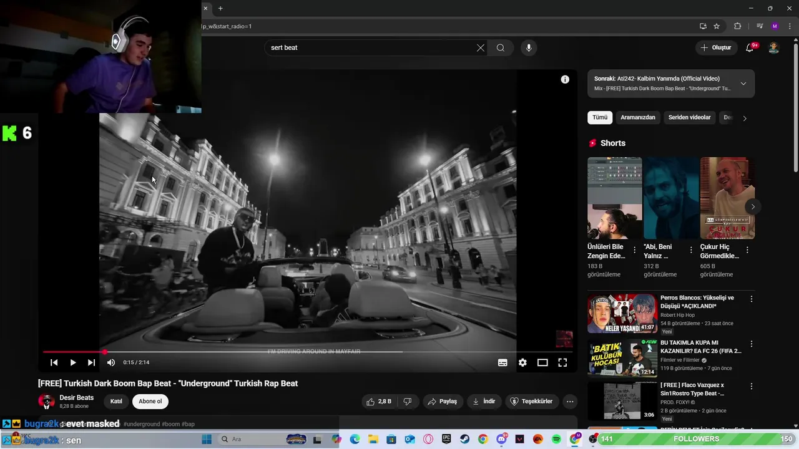Open Epic Games Launcher from taskbar
The width and height of the screenshot is (799, 449).
point(446,440)
